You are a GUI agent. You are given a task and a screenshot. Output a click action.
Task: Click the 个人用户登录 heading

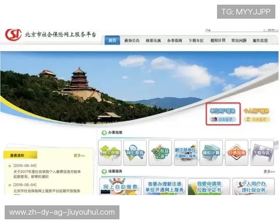pos(256,111)
